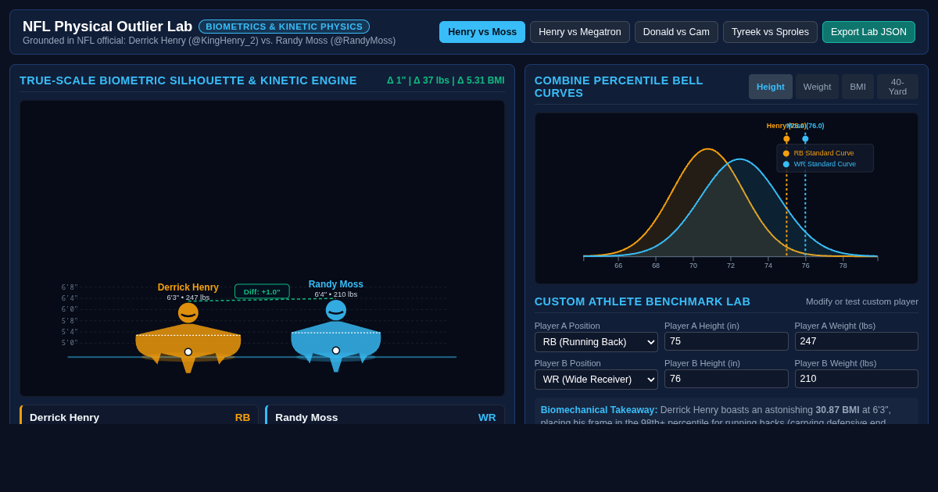
Task: Switch to the Weight curve tab
Action: 817,87
